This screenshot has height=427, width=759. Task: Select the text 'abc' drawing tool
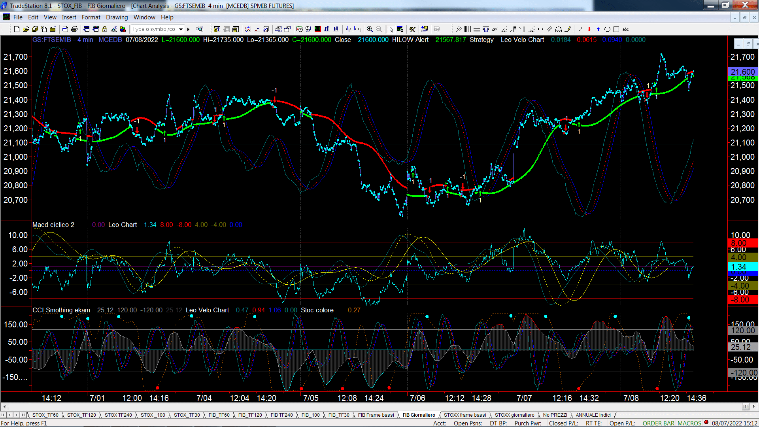pos(625,29)
